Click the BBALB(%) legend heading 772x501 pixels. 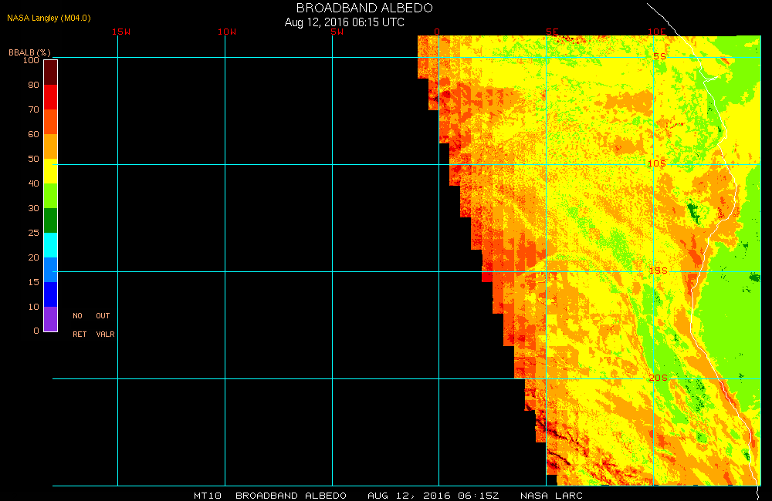point(29,52)
